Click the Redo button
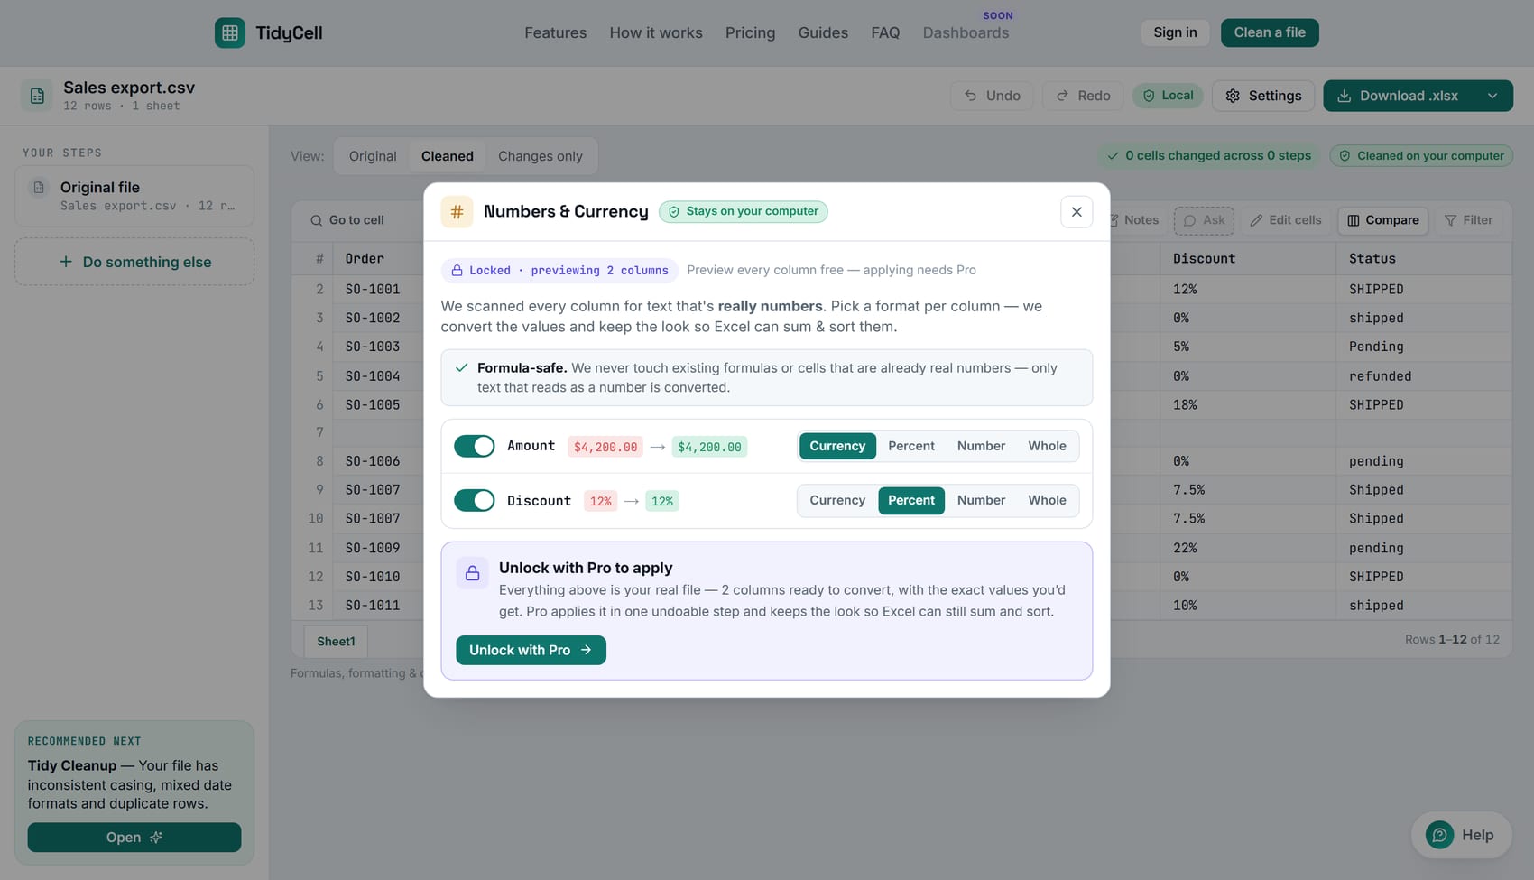This screenshot has height=880, width=1534. coord(1083,96)
